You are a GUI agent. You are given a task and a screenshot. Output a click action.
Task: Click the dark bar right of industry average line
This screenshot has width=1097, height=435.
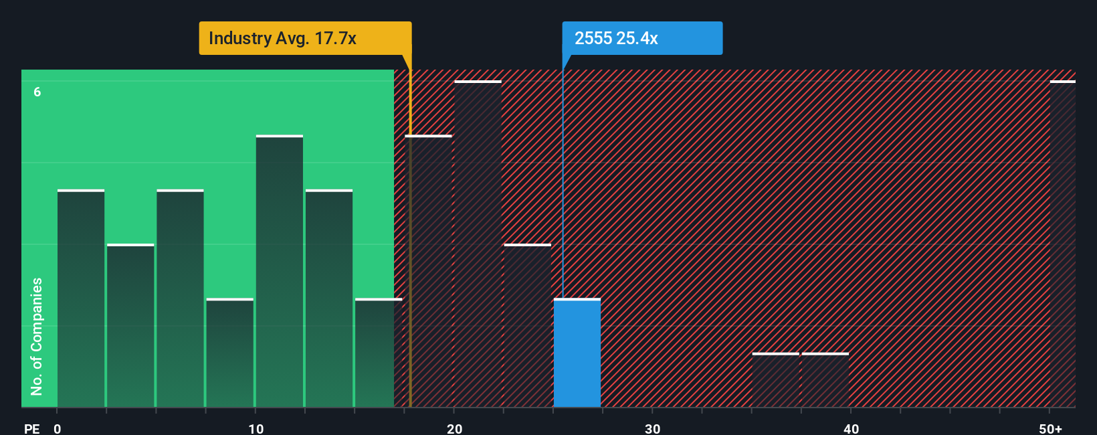(x=429, y=271)
